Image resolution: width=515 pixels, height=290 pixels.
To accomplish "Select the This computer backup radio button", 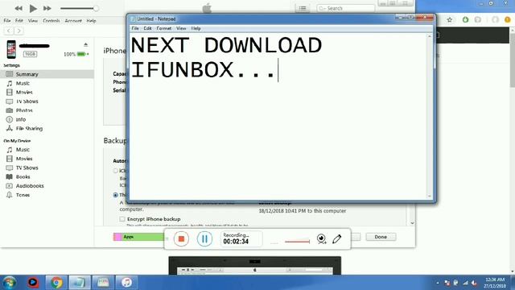I will coord(115,195).
